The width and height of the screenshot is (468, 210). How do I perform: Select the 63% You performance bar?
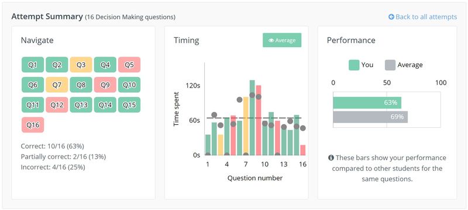pos(367,103)
